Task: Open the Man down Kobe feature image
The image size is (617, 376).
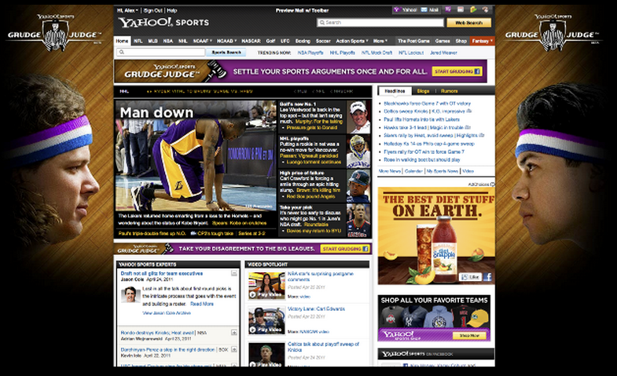Action: (196, 156)
